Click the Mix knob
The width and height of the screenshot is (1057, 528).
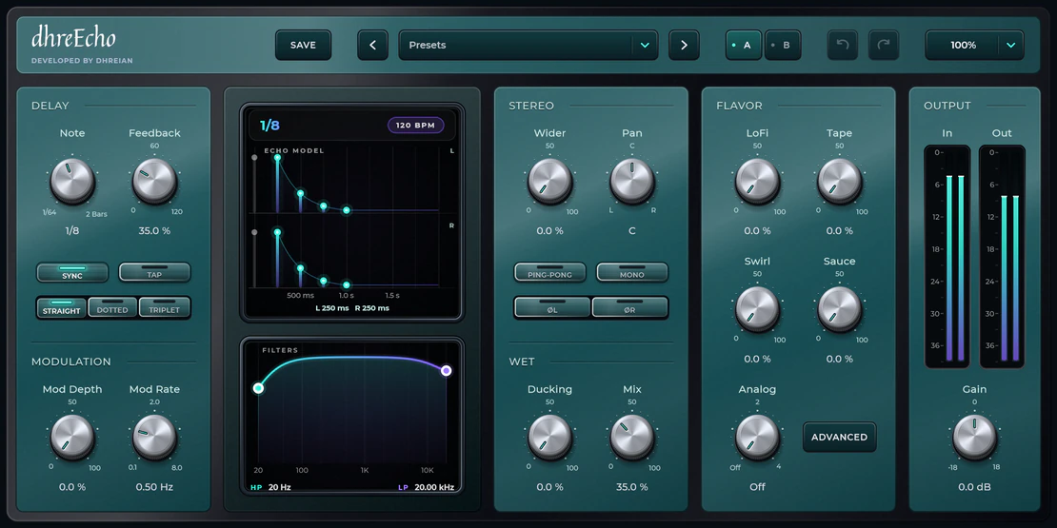click(x=631, y=437)
